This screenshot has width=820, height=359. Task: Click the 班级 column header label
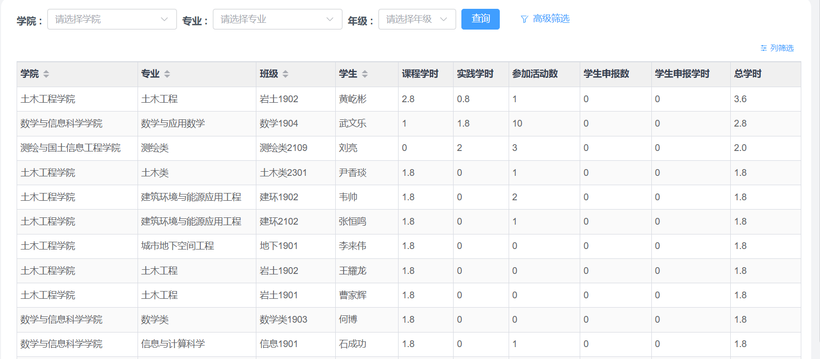point(269,74)
